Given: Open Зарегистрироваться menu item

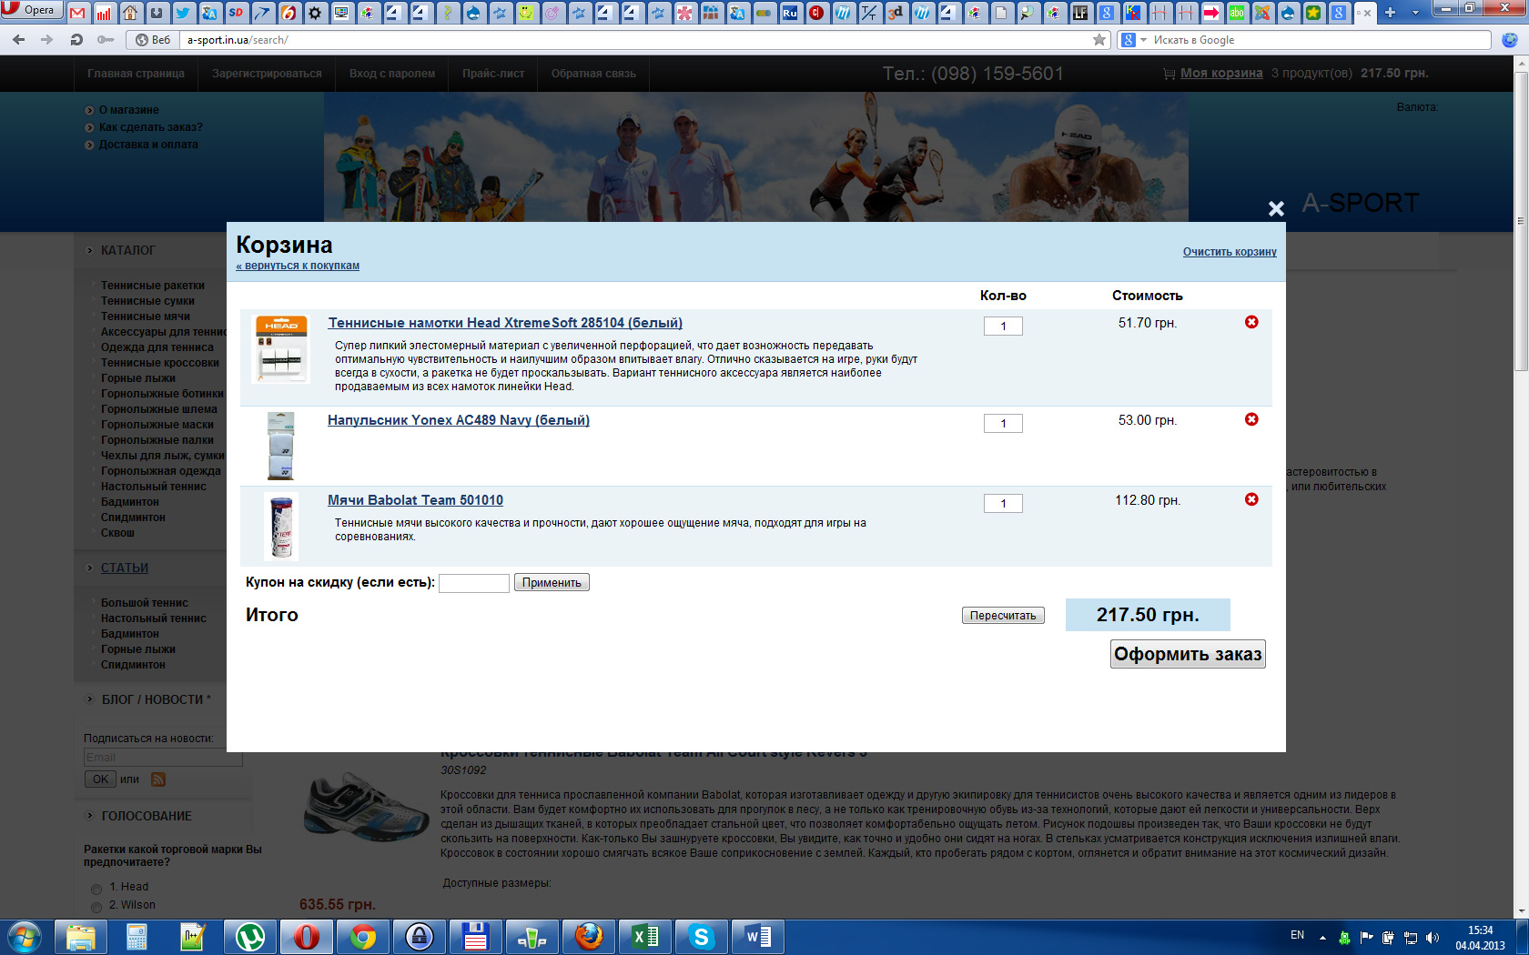Looking at the screenshot, I should 267,74.
